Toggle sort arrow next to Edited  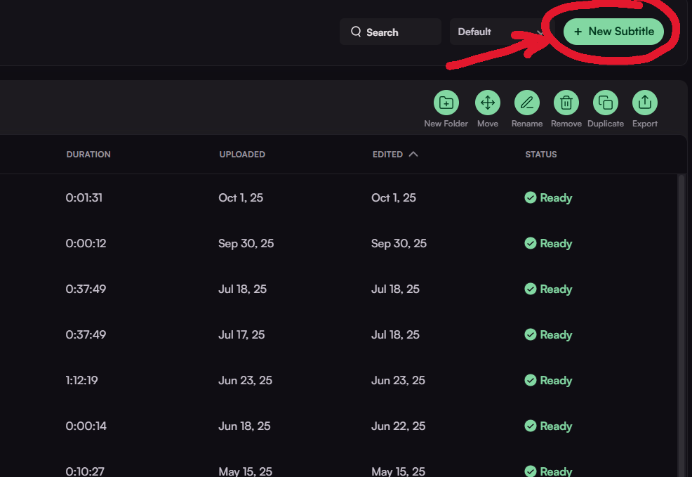coord(413,155)
